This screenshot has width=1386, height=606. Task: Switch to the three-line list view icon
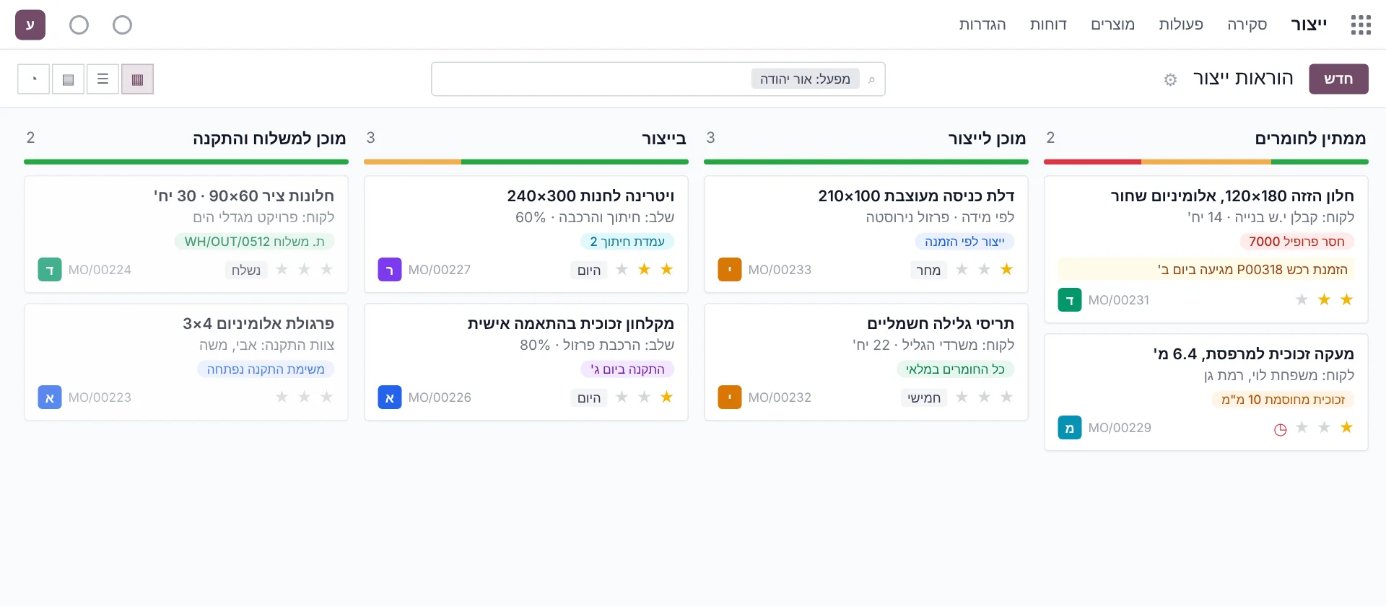(x=103, y=79)
